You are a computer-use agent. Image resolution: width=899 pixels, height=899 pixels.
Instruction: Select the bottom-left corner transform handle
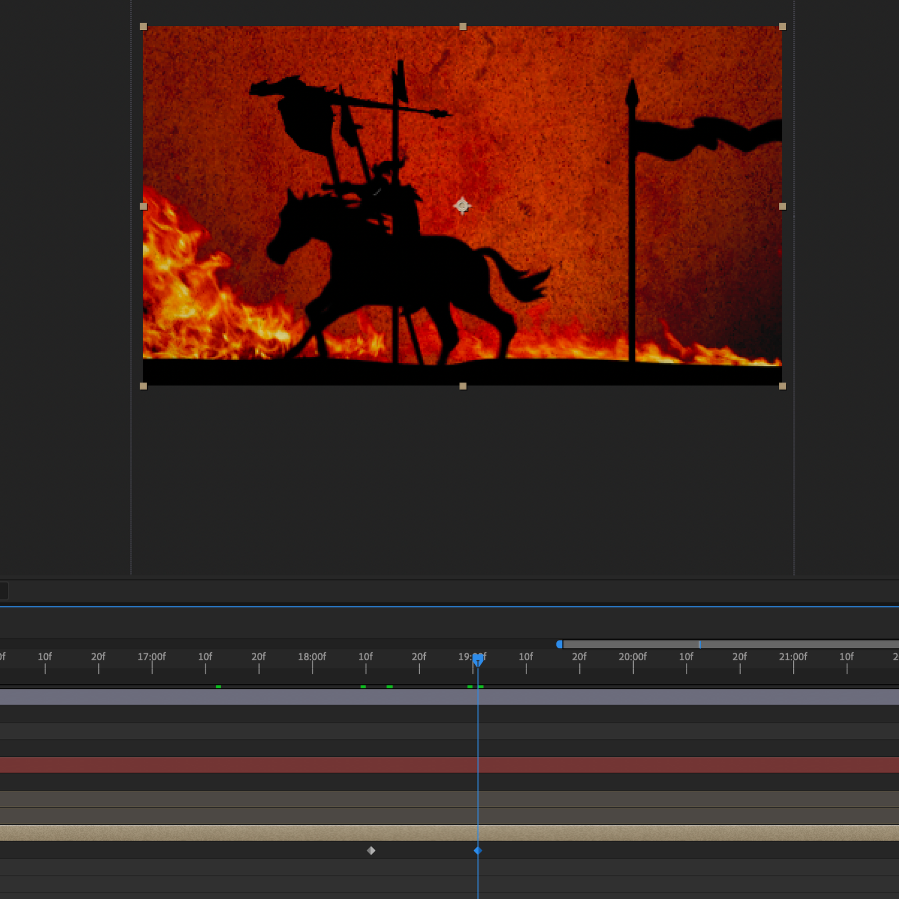(143, 386)
